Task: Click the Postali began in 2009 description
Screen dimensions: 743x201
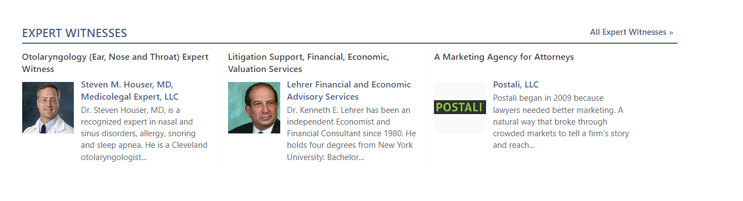Action: point(561,122)
